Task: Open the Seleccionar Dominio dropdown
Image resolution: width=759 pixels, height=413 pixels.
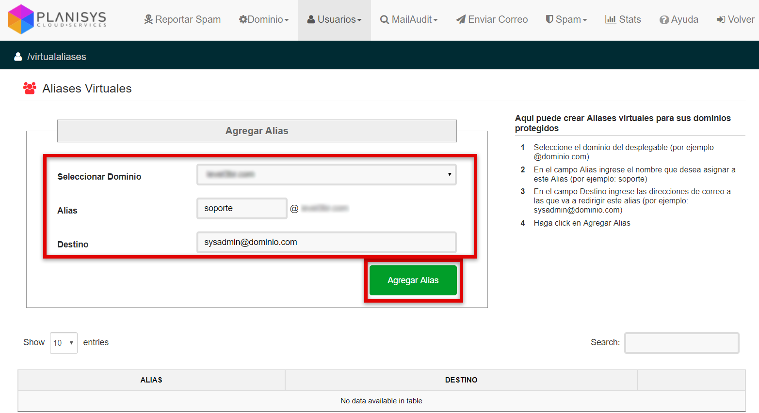Action: [x=326, y=174]
